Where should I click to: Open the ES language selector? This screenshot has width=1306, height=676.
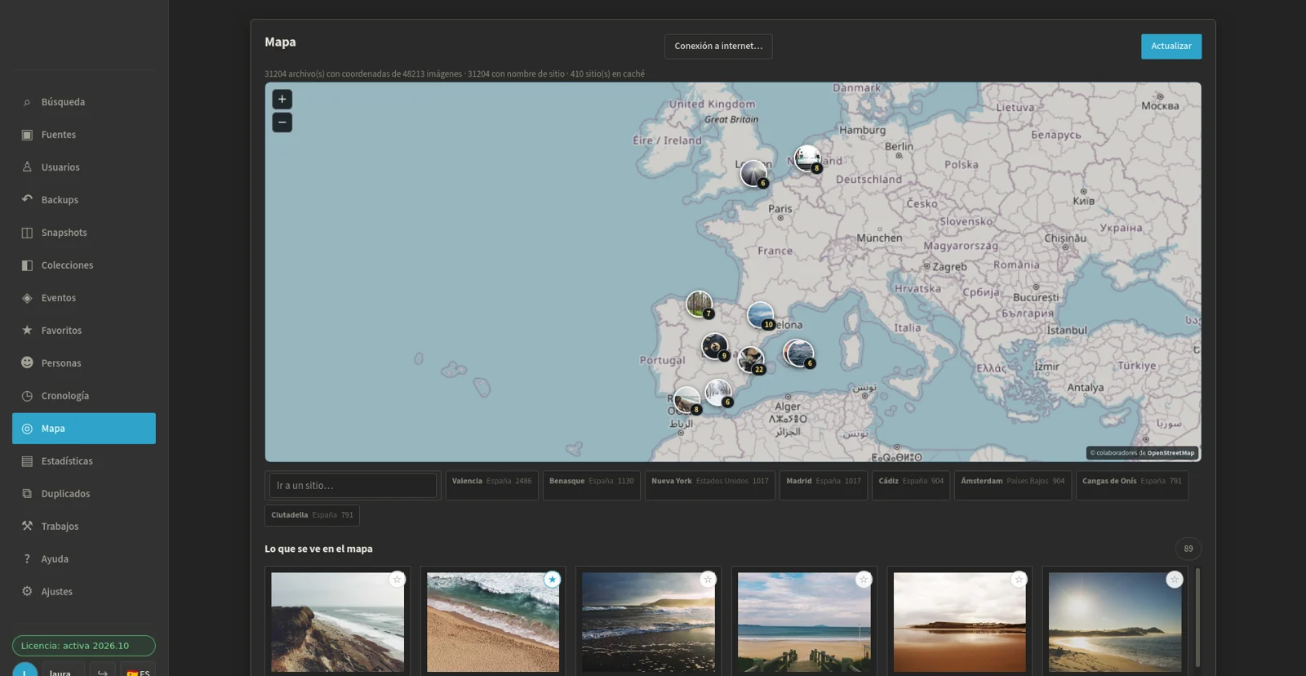(x=139, y=671)
